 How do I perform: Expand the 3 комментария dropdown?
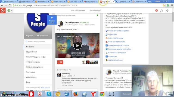tap(64, 70)
